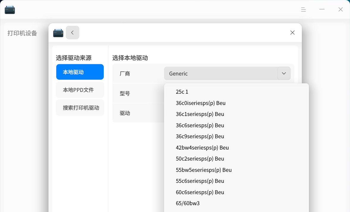Select 36c9seriesps(p) Beu option
350x212 pixels.
237,136
